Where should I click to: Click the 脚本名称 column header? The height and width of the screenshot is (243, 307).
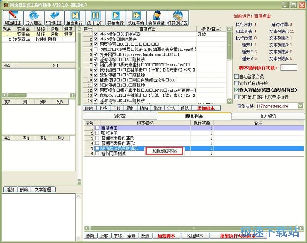coord(145,123)
